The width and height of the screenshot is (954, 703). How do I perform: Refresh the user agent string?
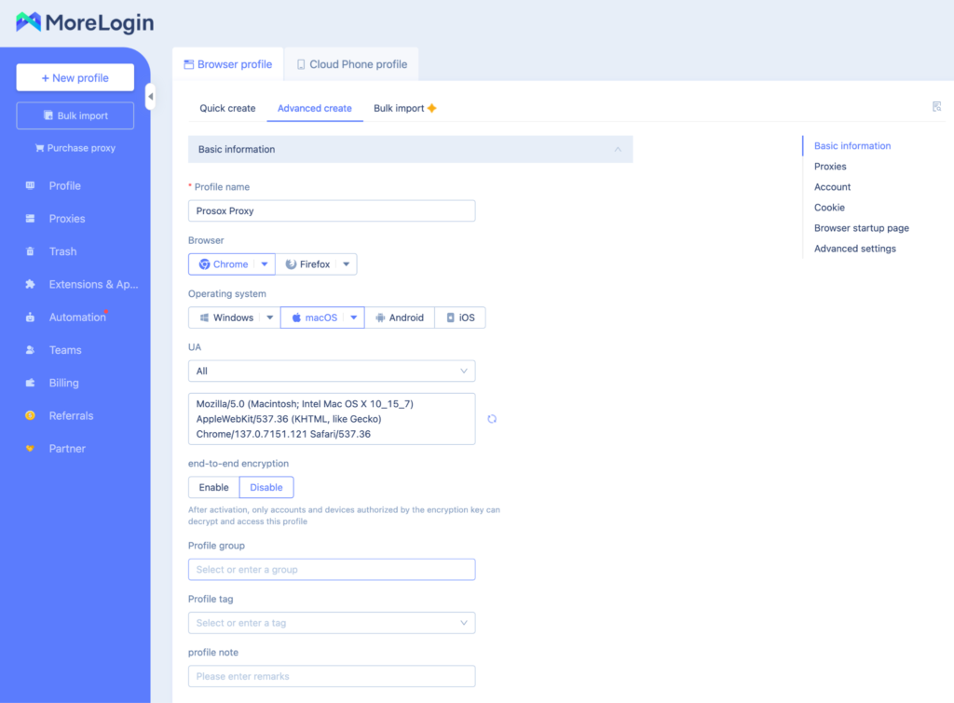[x=492, y=419]
